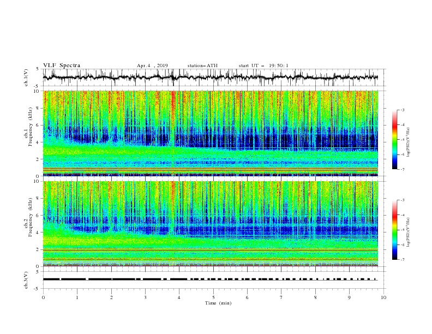Click the ch.2 spectrogram color scale bar
Image resolution: width=432 pixels, height=334 pixels.
pos(394,230)
